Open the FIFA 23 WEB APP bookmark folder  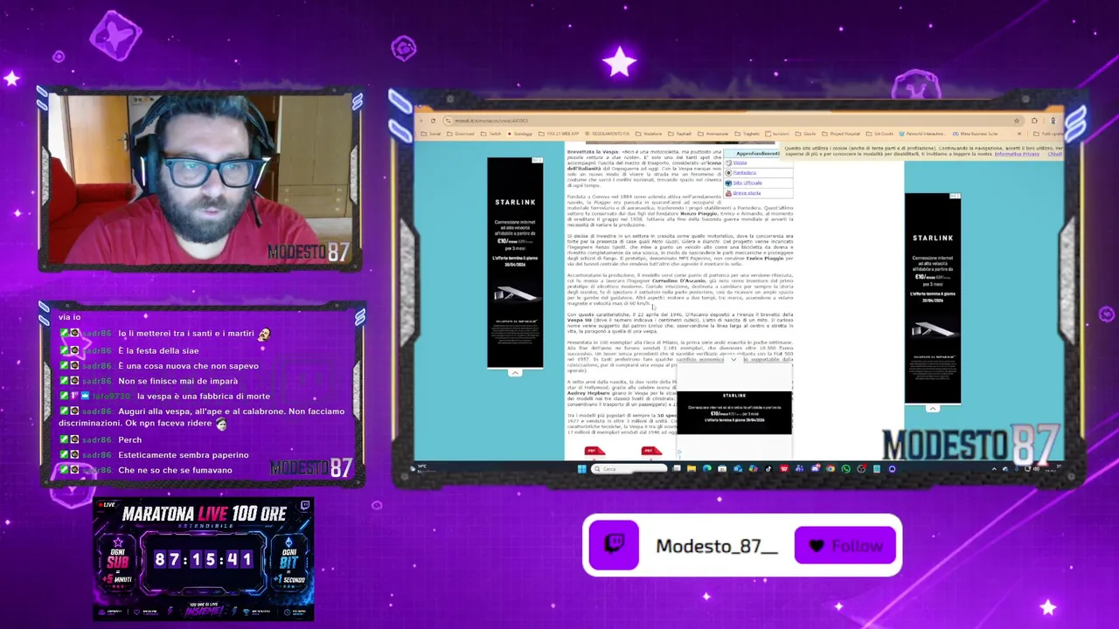click(559, 134)
